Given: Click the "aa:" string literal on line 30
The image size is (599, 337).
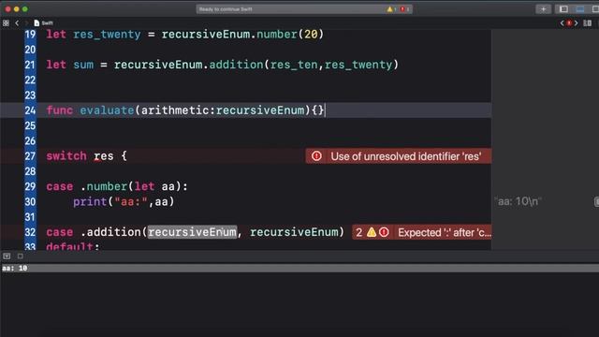Looking at the screenshot, I should [x=131, y=202].
